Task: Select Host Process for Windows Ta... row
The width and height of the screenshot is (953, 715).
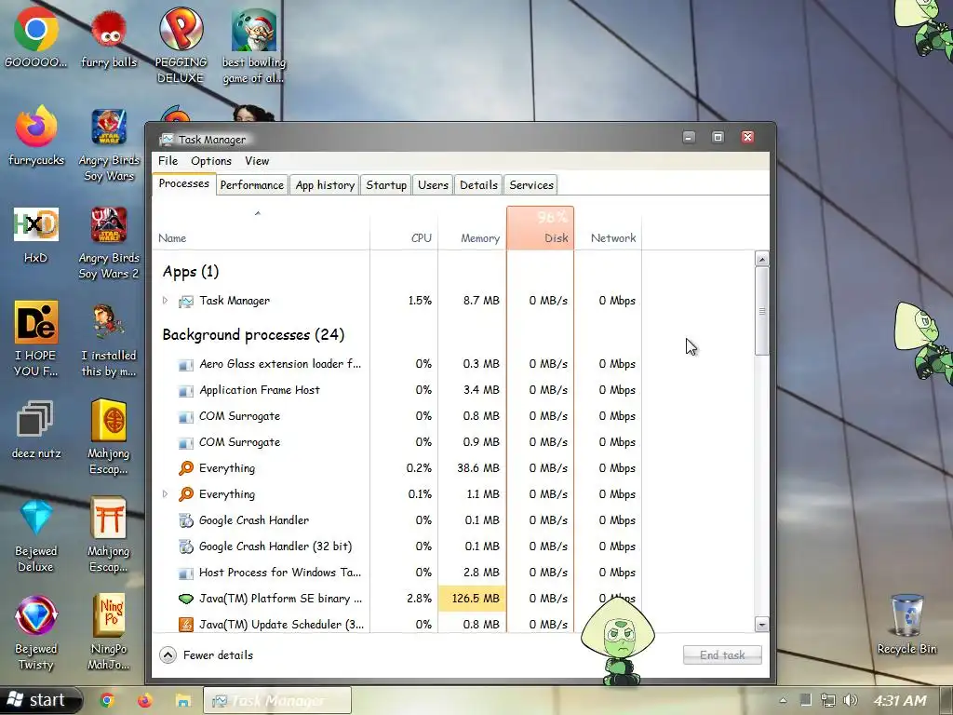Action: (x=396, y=573)
